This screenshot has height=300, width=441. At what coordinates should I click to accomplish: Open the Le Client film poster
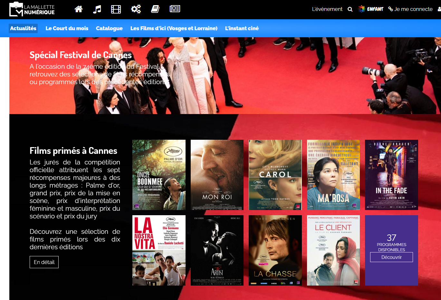[333, 250]
